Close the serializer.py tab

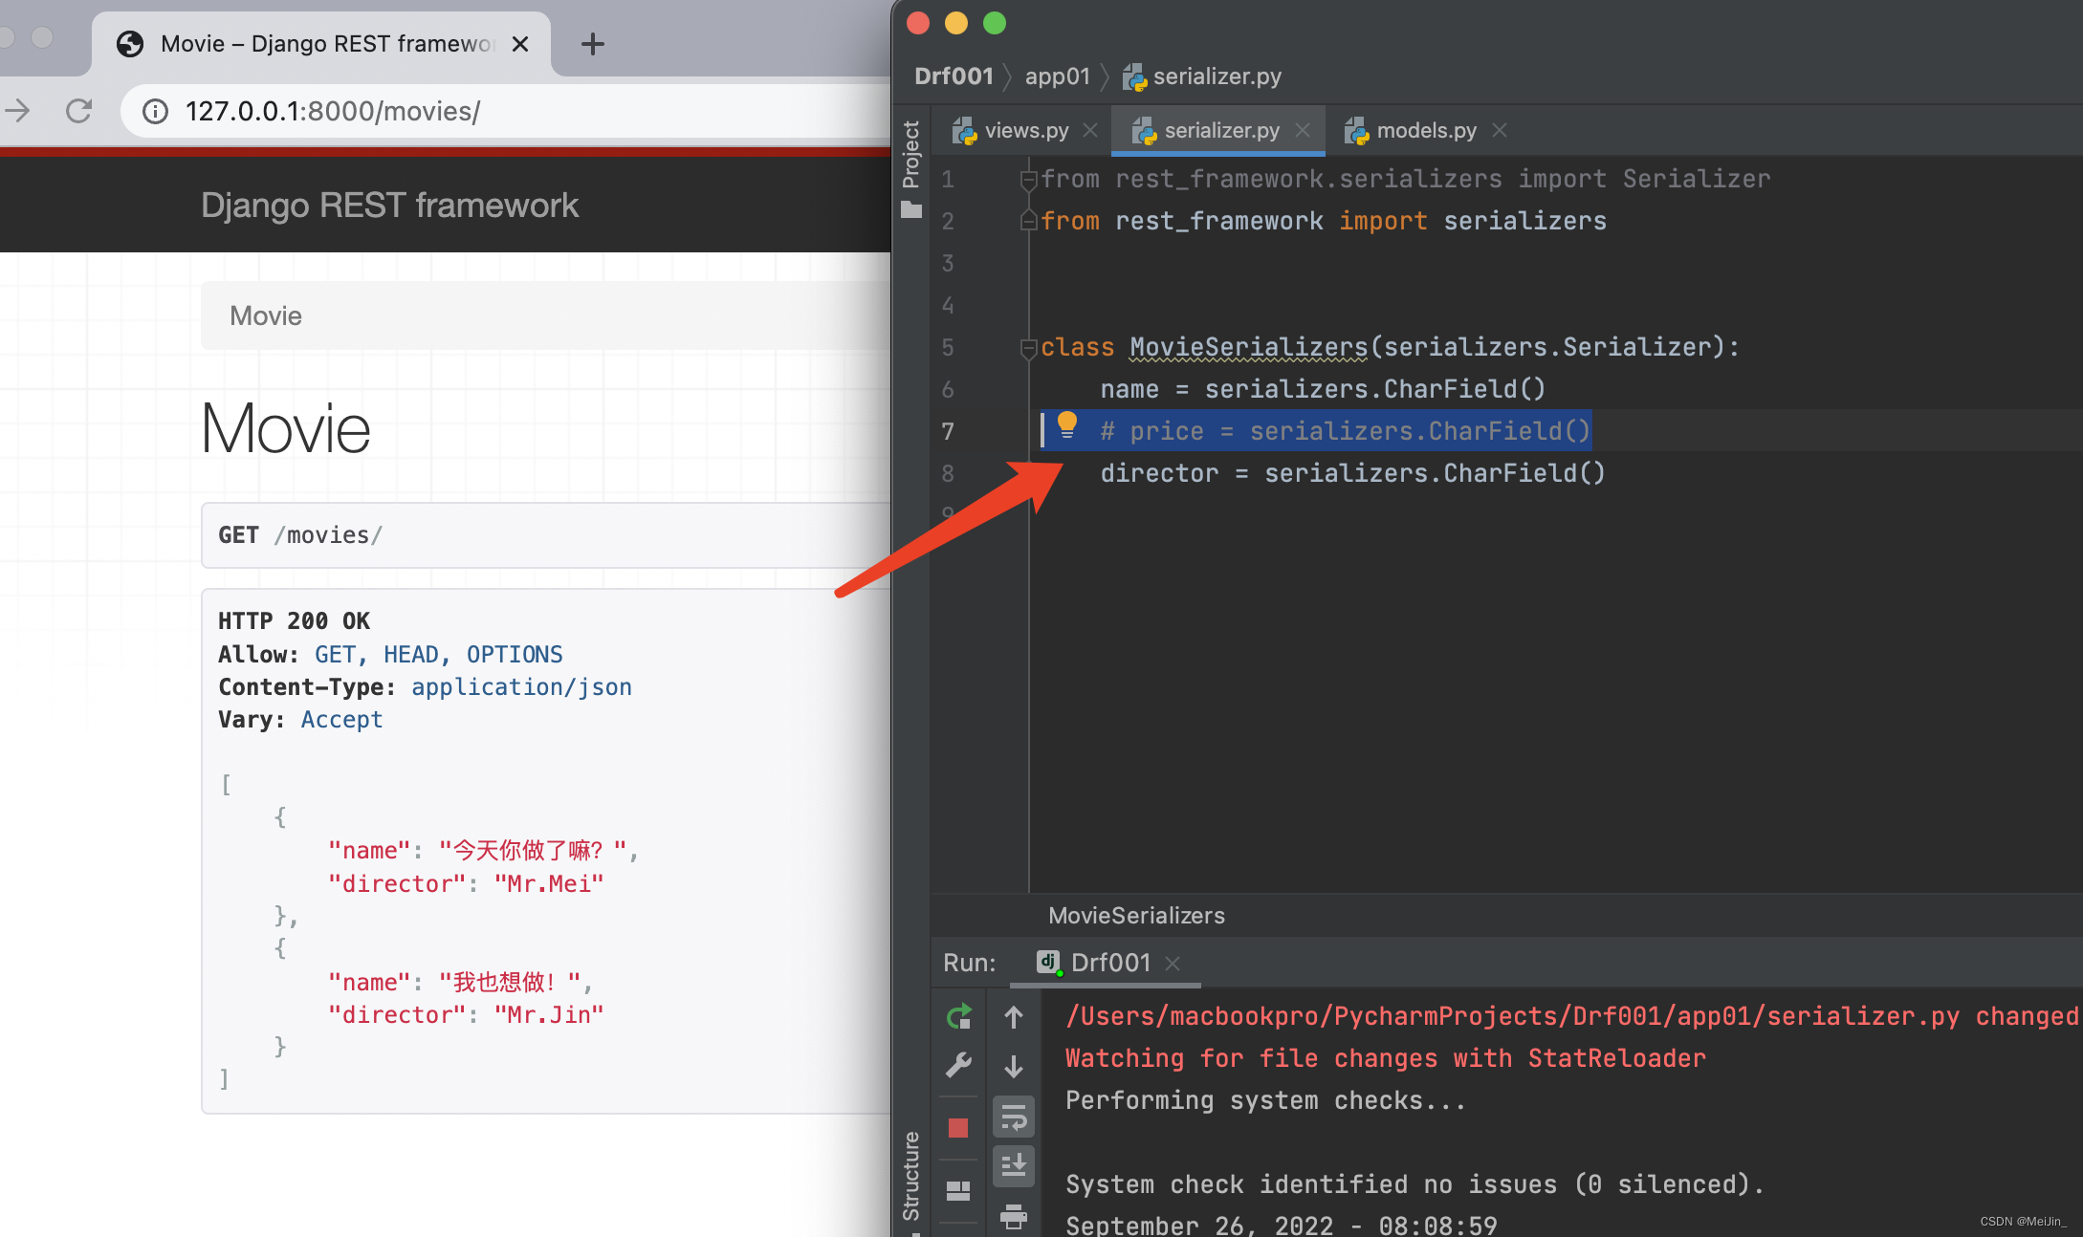(1303, 130)
